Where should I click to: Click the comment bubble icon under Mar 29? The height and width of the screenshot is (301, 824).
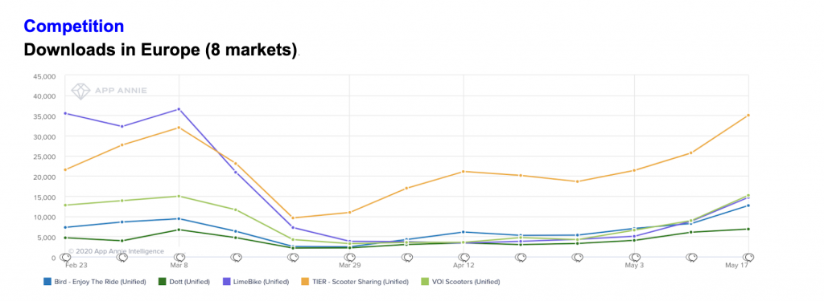(349, 258)
